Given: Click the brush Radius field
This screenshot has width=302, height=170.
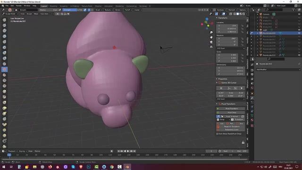Looking at the screenshot, I should point(48,10).
